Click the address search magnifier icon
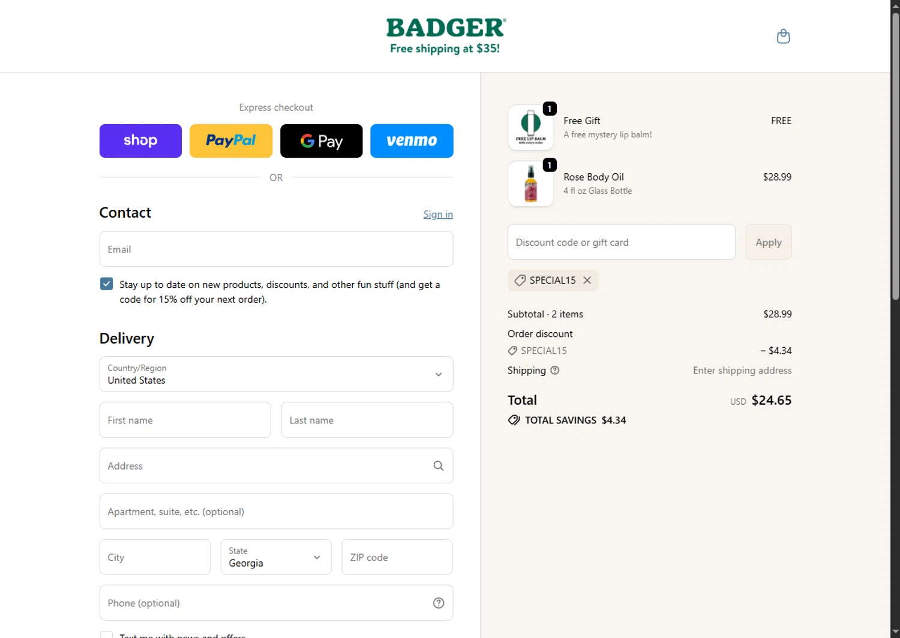 439,466
